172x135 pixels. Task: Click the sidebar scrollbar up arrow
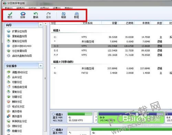pos(45,24)
